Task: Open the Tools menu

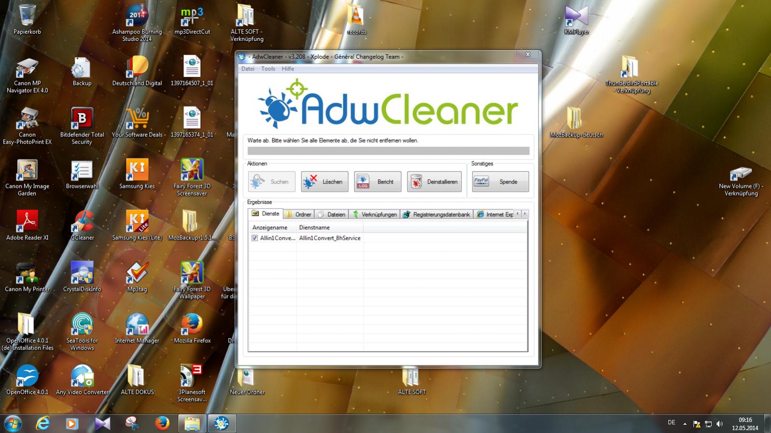Action: [x=268, y=69]
